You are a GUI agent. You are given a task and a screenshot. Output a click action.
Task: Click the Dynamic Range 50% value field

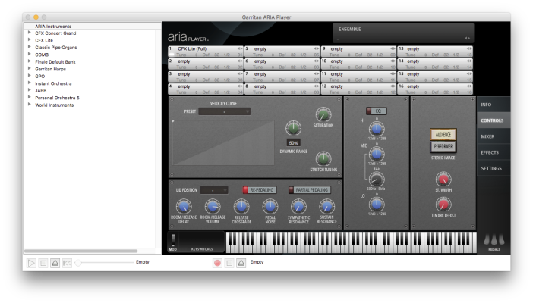(293, 143)
